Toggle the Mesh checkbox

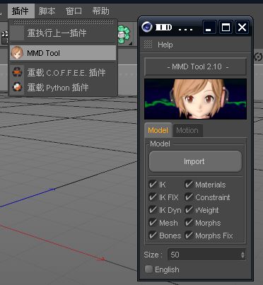coord(153,223)
